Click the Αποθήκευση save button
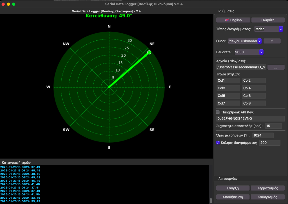The height and width of the screenshot is (204, 288). [232, 197]
